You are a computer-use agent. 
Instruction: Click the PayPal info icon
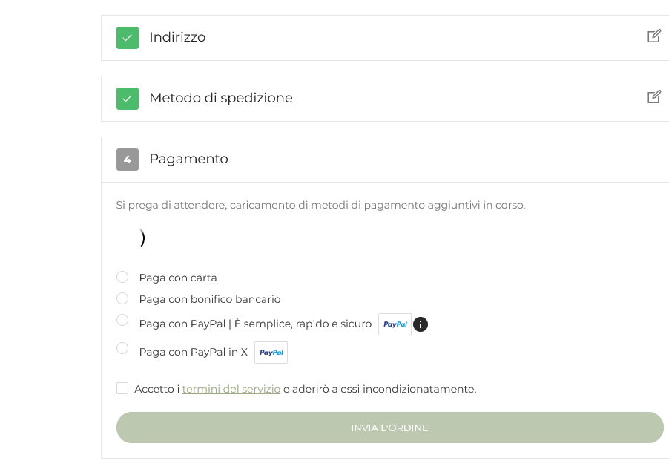click(x=421, y=324)
